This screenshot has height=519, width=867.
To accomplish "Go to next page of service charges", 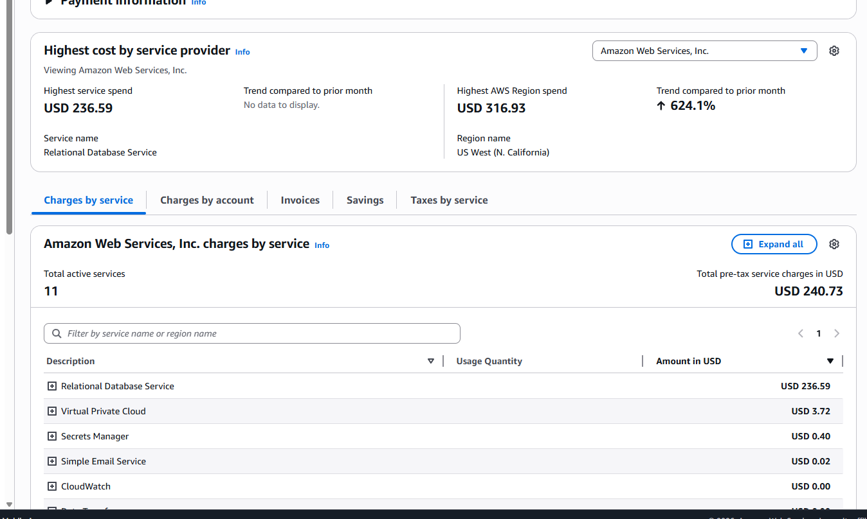I will pos(837,333).
